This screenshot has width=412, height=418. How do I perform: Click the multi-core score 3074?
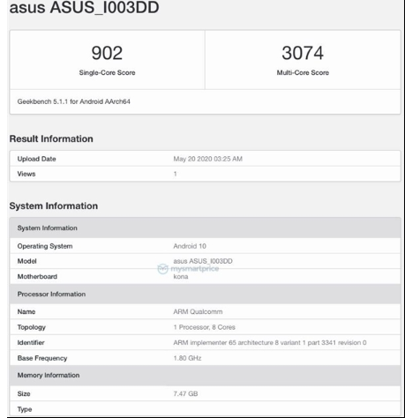click(303, 53)
